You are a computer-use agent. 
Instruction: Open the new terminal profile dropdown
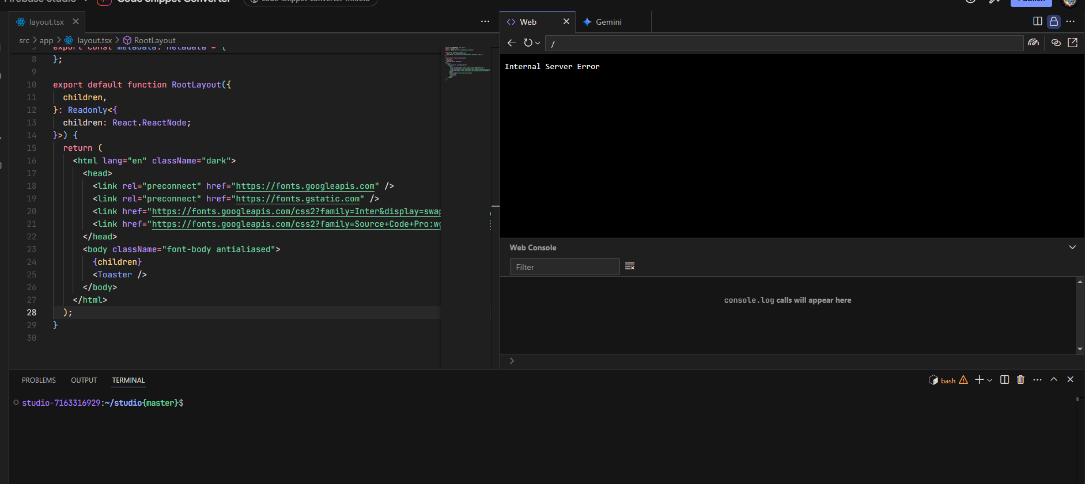point(990,380)
